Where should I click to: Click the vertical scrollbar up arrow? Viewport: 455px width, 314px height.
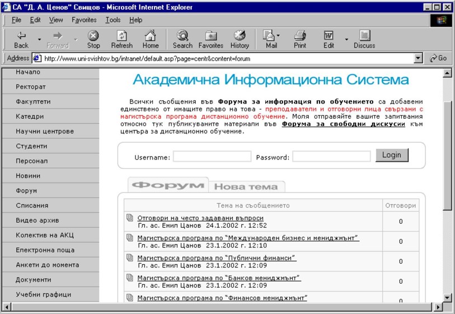[x=447, y=73]
